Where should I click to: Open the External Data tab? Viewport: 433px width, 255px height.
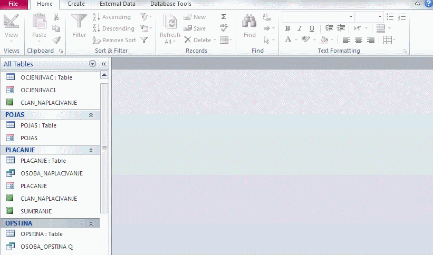(x=118, y=4)
